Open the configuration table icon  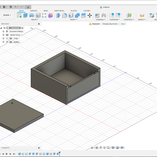coord(118,16)
